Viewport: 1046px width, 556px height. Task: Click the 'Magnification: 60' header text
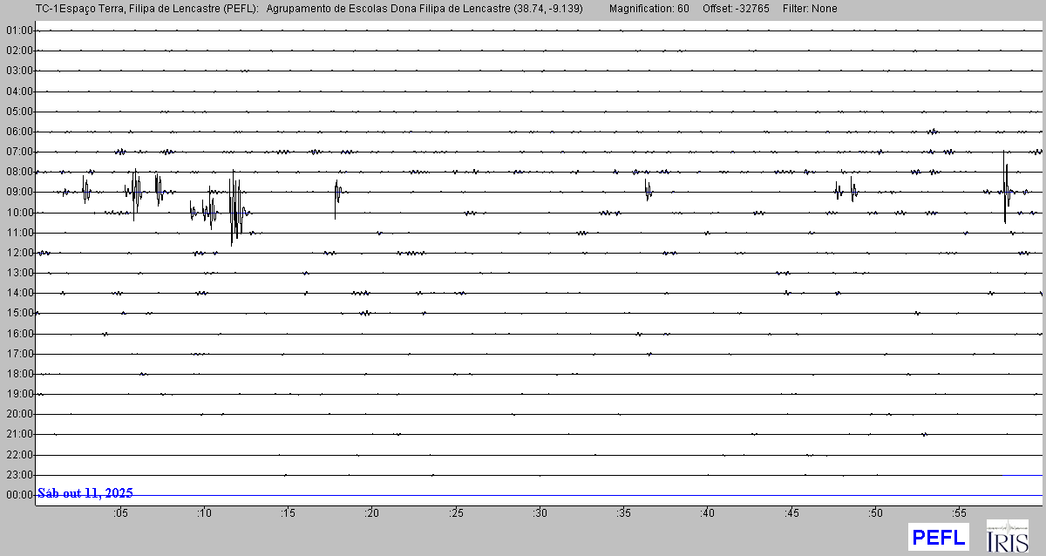tap(649, 9)
